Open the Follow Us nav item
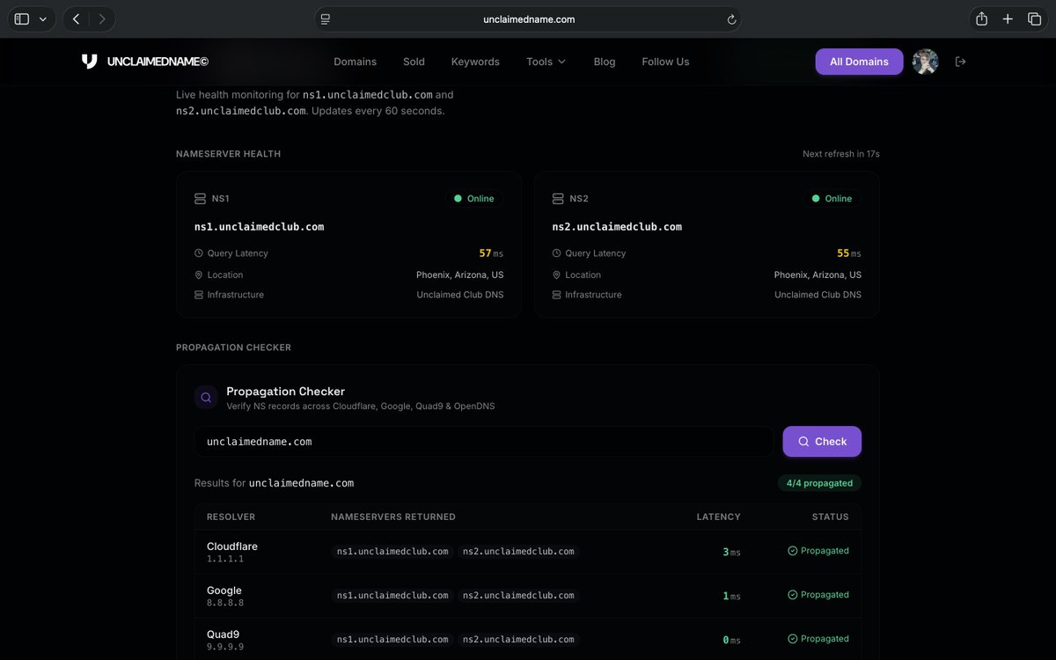1056x660 pixels. point(665,62)
